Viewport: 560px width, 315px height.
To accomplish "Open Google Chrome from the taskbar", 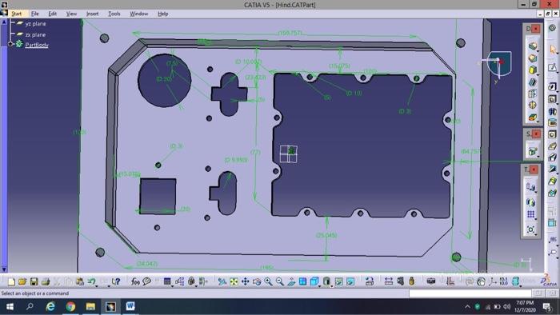I will pyautogui.click(x=70, y=306).
